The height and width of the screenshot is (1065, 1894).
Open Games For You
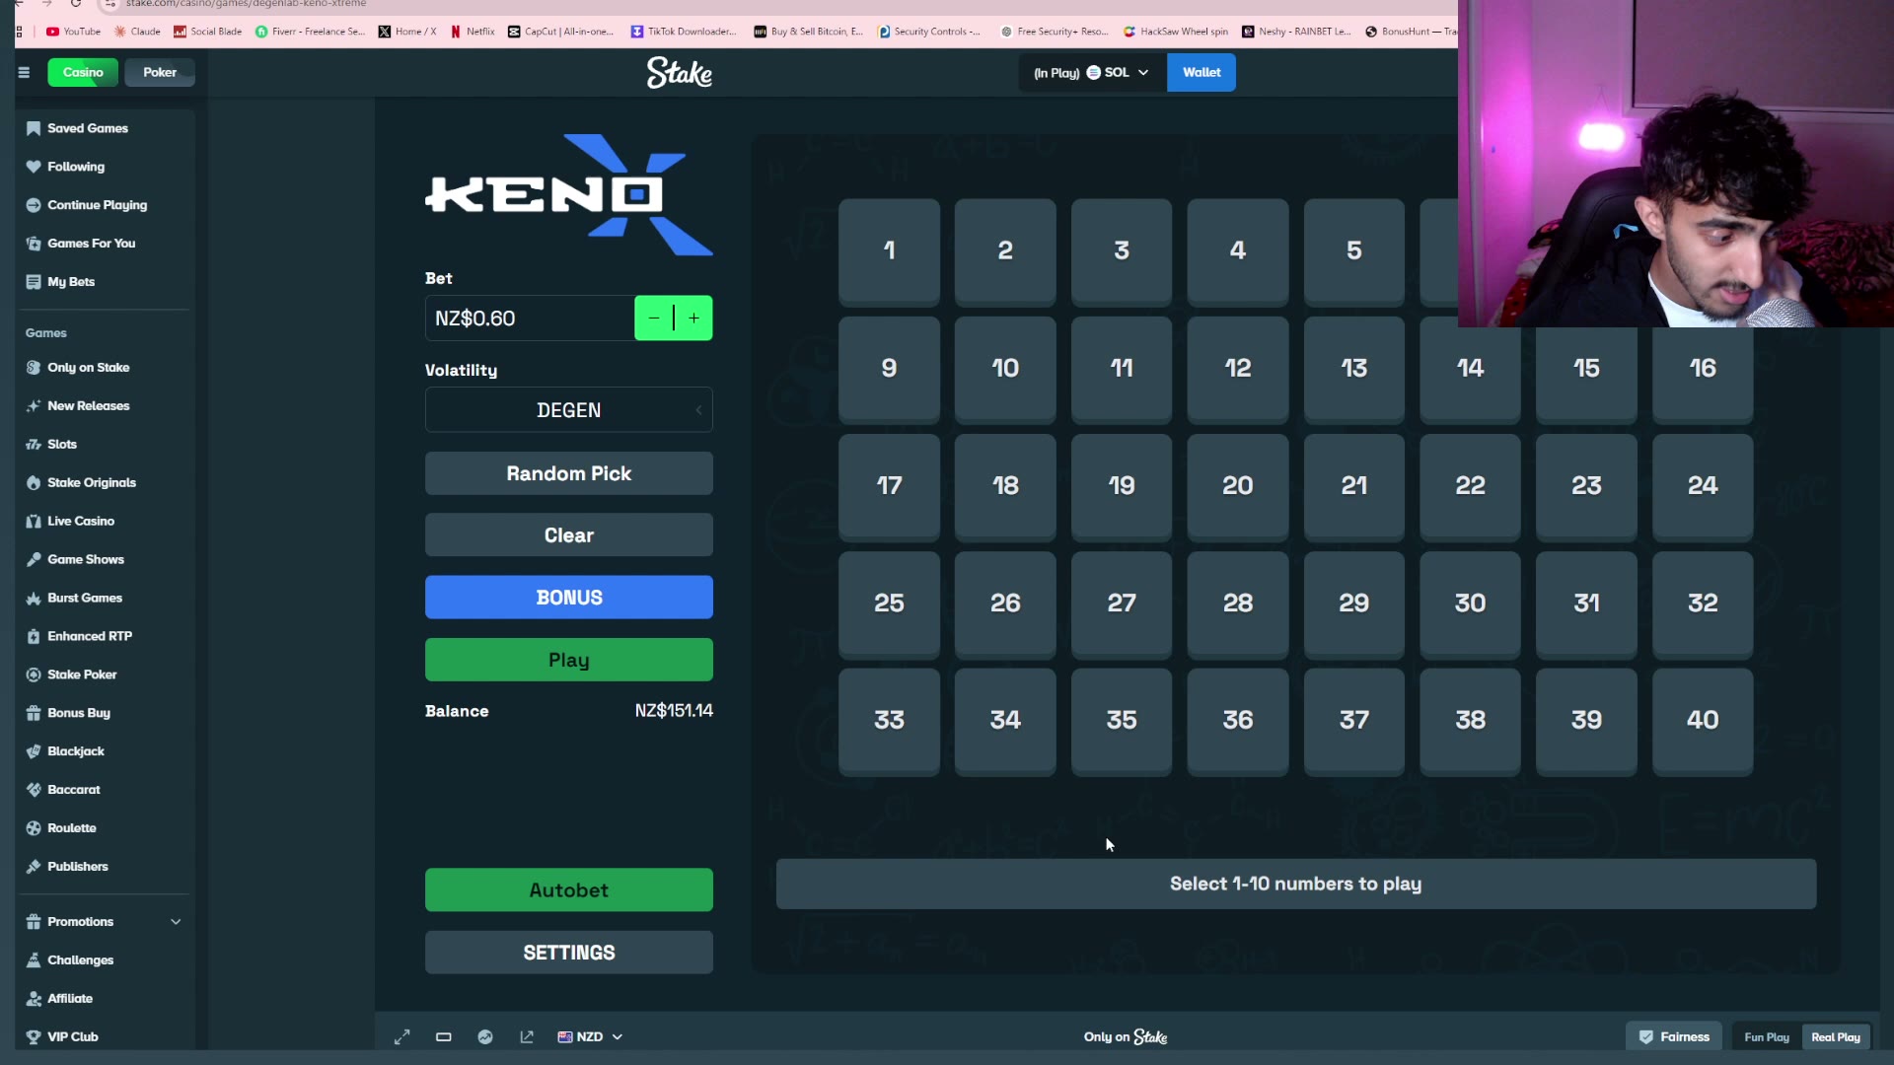tap(91, 244)
